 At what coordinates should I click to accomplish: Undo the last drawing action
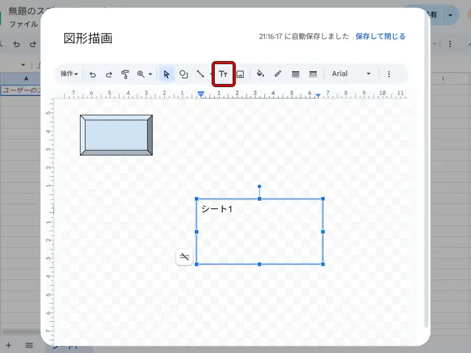click(x=92, y=74)
